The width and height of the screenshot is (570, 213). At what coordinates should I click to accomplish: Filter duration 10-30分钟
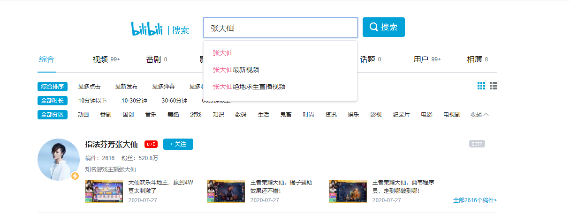coord(134,101)
